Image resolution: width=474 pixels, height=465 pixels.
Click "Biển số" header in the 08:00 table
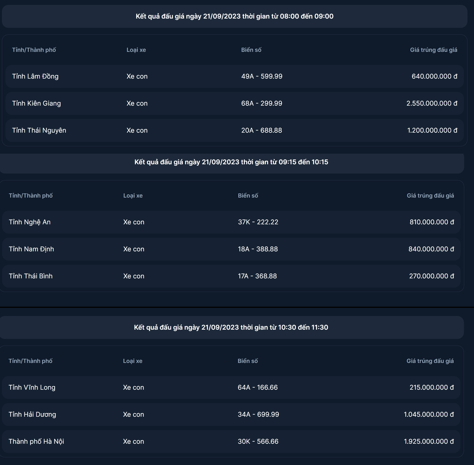(251, 50)
